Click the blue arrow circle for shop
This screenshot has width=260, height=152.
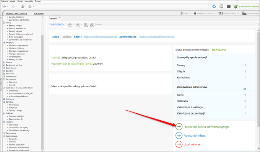179,136
